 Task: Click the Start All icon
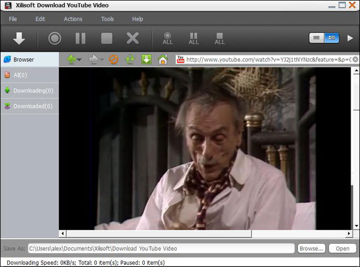(x=167, y=38)
